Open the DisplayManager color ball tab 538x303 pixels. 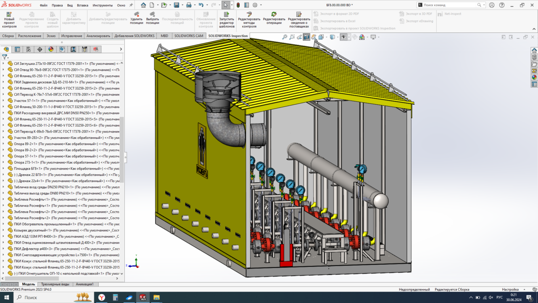tap(51, 49)
